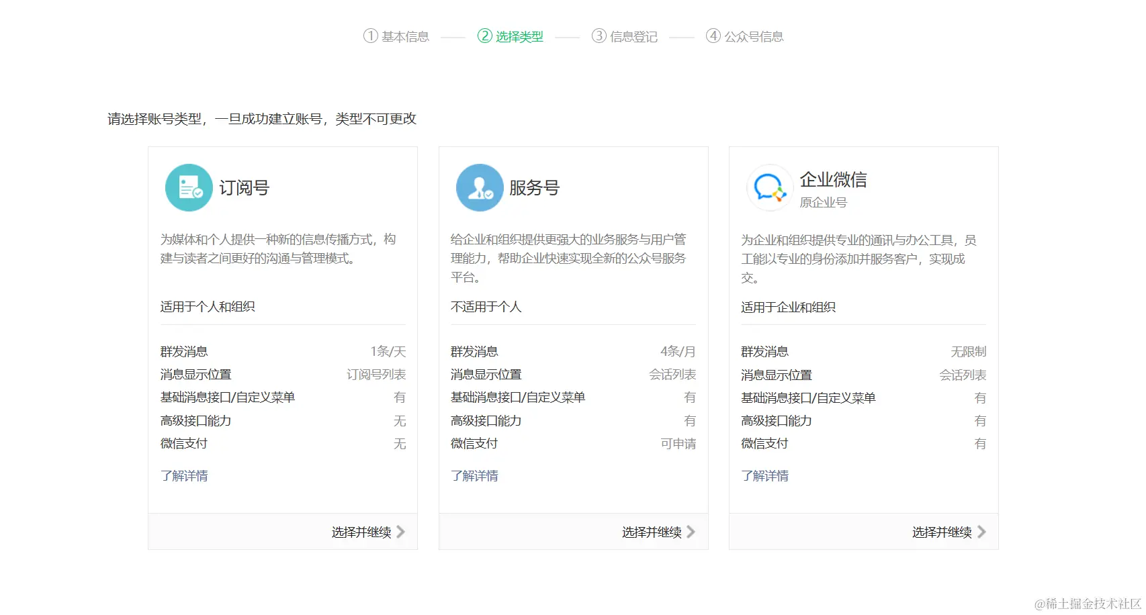This screenshot has width=1146, height=615.
Task: Click the 服务号 description paragraph
Action: pyautogui.click(x=568, y=258)
